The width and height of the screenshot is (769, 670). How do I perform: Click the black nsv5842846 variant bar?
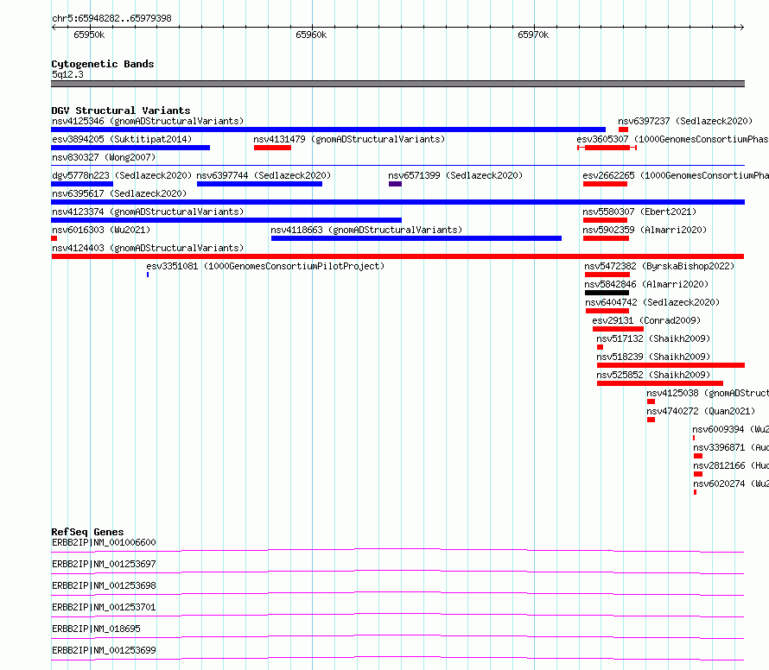(x=607, y=293)
